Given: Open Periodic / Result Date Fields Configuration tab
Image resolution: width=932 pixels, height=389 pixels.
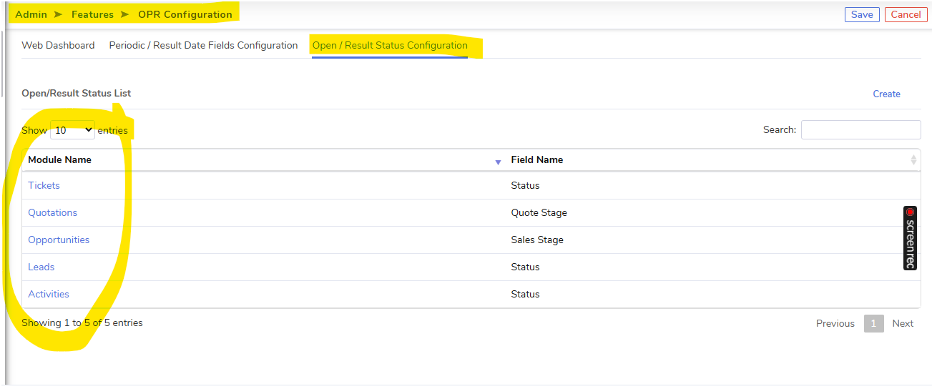Looking at the screenshot, I should (203, 45).
